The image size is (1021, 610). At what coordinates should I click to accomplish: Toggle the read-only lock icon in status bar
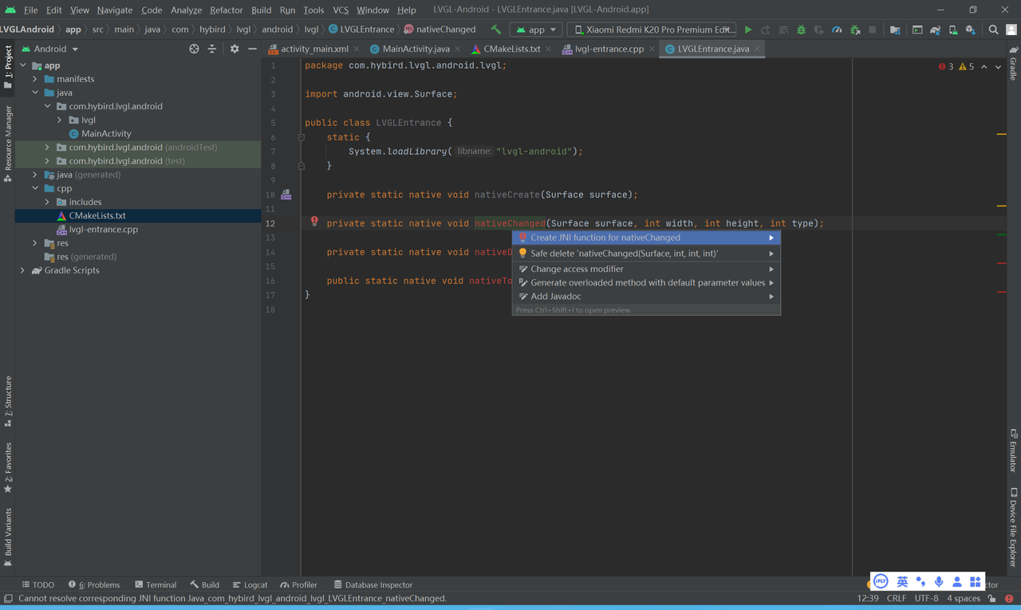991,598
